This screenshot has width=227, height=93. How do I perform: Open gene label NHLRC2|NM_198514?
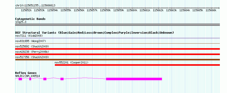[x=28, y=76]
